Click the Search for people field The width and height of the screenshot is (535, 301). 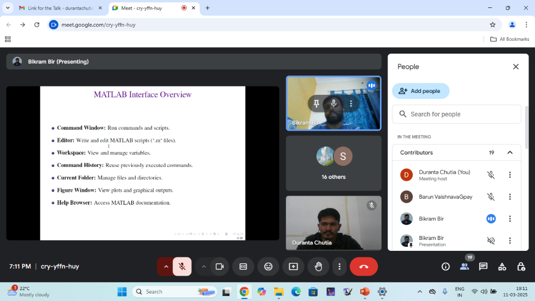coord(457,114)
